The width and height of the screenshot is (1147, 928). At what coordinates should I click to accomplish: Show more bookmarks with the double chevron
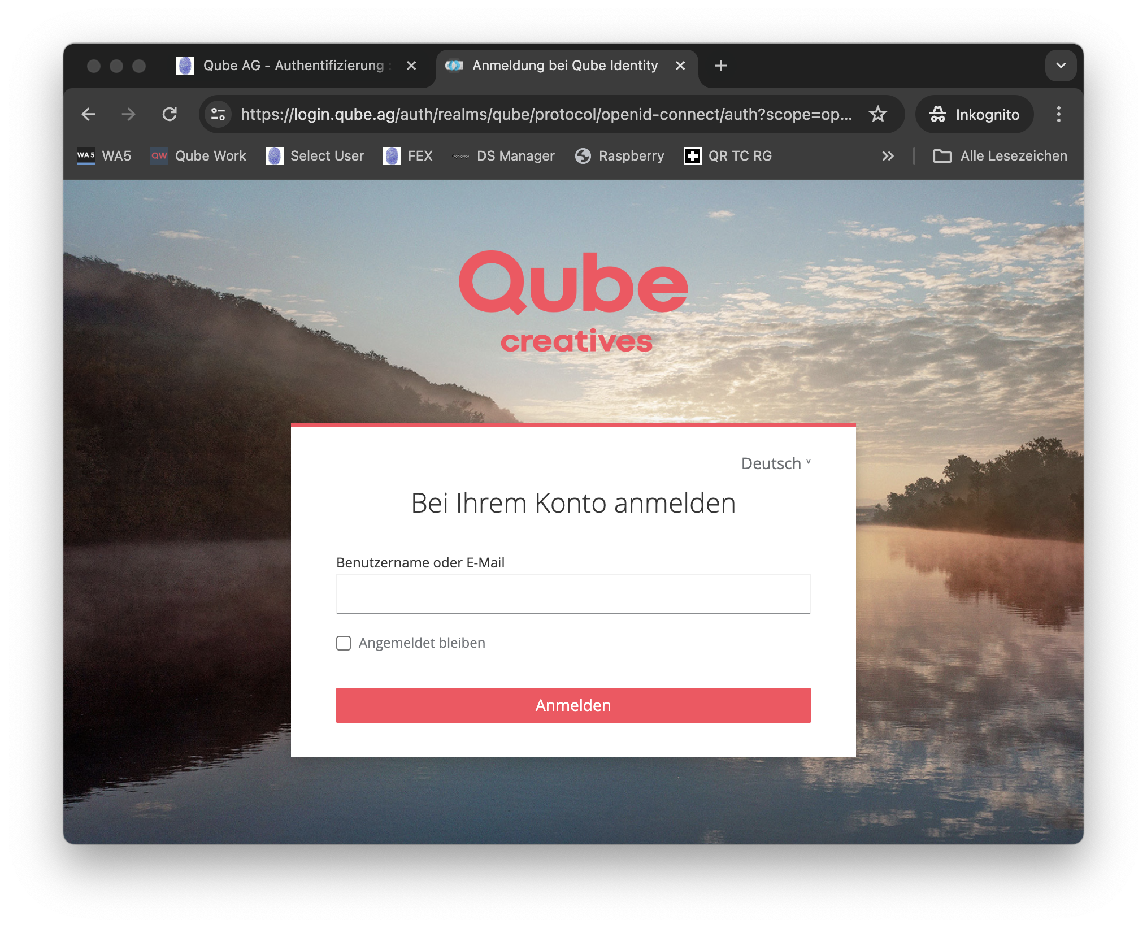[888, 156]
